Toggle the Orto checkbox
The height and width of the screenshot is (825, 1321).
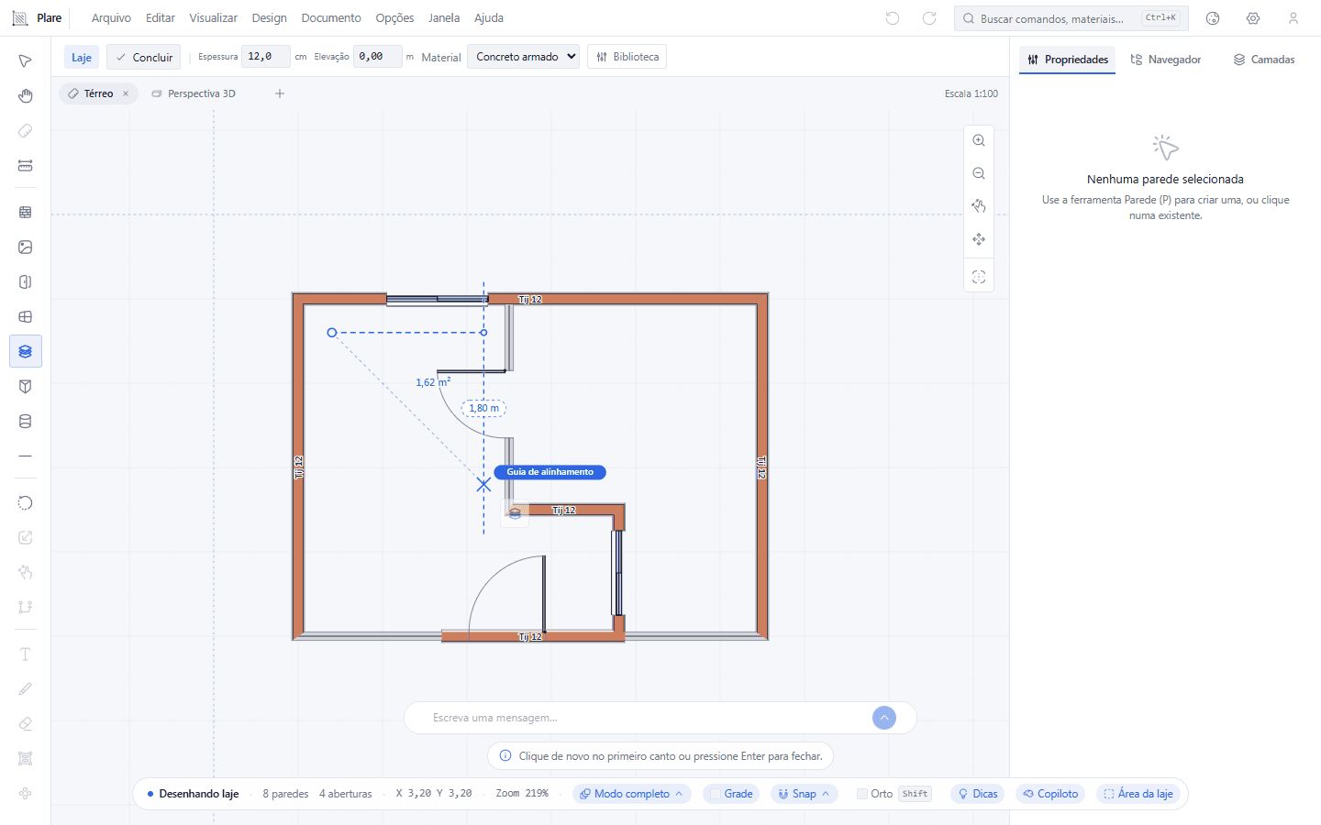(862, 794)
